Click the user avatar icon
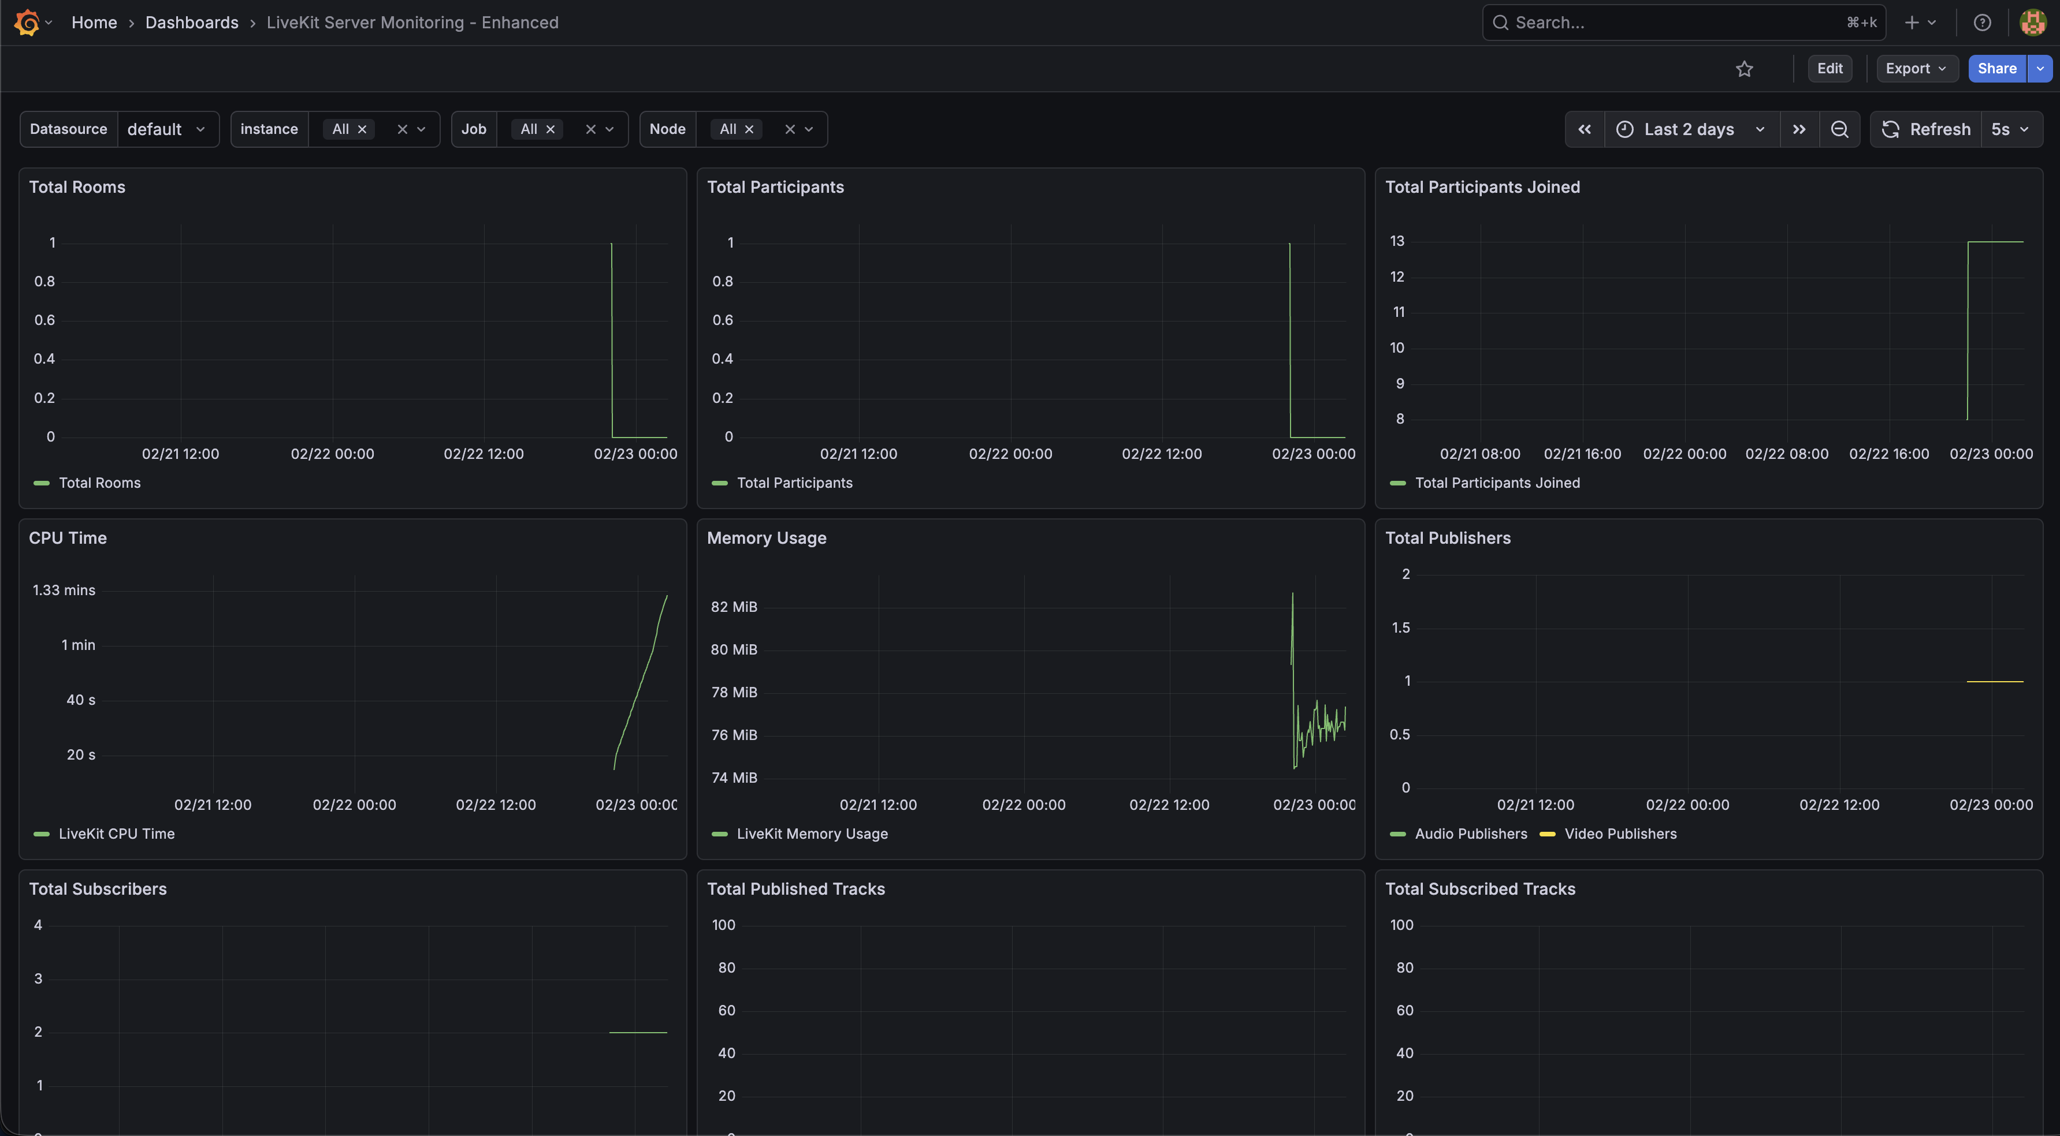Image resolution: width=2060 pixels, height=1136 pixels. click(x=2032, y=23)
